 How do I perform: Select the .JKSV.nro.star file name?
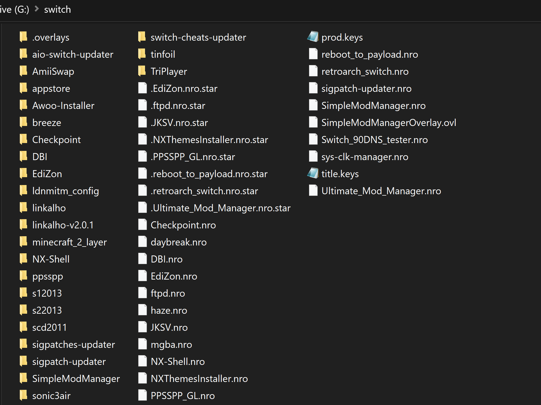click(179, 123)
